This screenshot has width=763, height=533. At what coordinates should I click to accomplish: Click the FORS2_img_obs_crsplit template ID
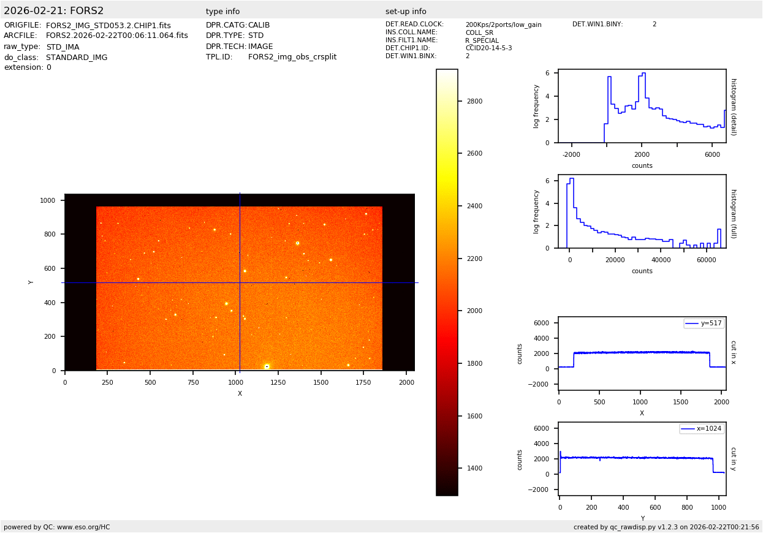coord(292,57)
